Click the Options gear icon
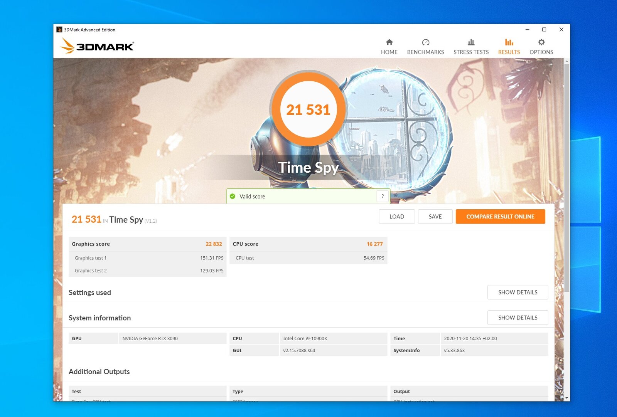 (x=541, y=42)
